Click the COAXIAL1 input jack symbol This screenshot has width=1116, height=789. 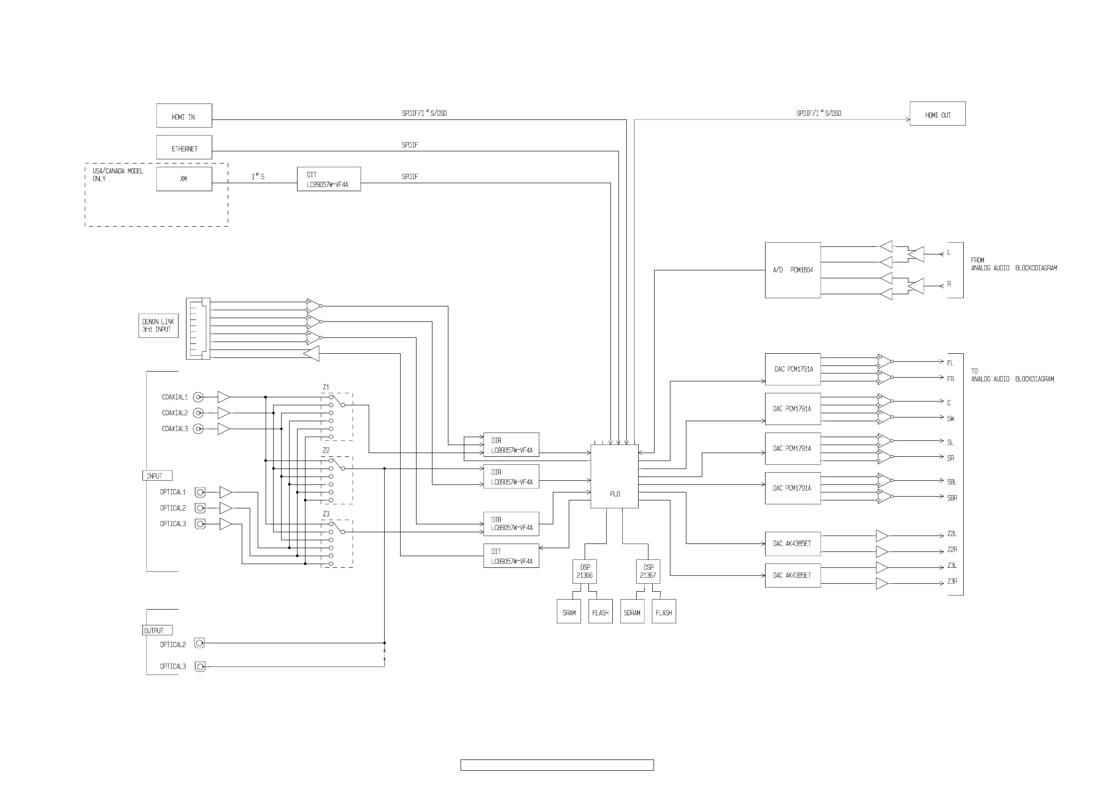coord(198,397)
